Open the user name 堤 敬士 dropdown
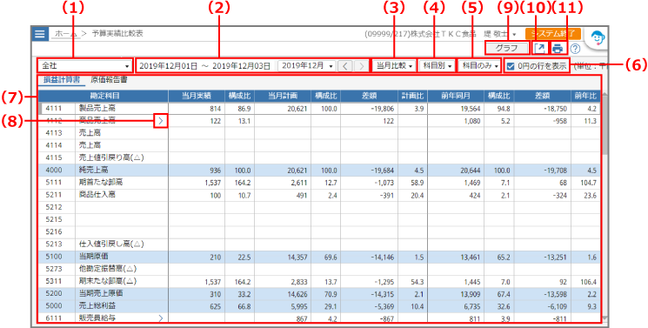The image size is (648, 328). pyautogui.click(x=499, y=34)
